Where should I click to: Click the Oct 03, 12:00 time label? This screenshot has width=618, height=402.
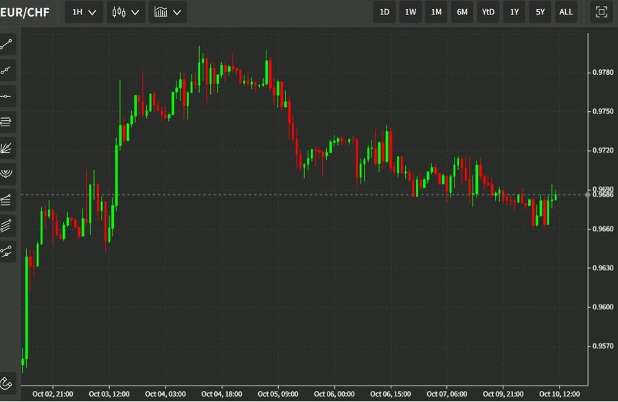pos(109,394)
